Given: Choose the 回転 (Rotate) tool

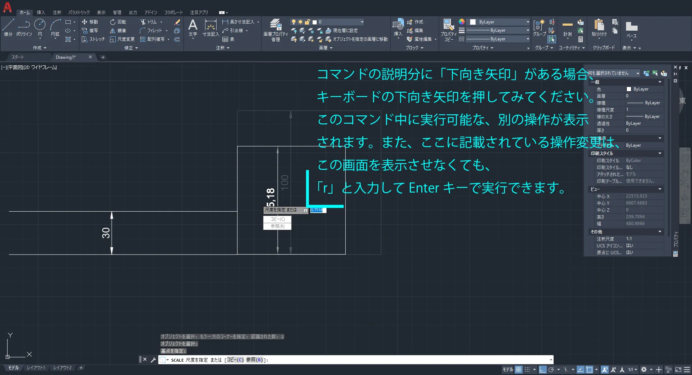Looking at the screenshot, I should pyautogui.click(x=118, y=22).
